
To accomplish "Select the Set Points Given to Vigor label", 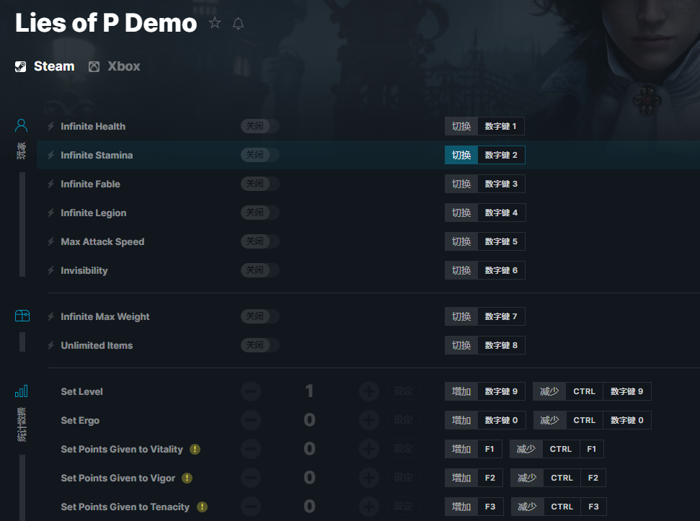I will pyautogui.click(x=118, y=478).
